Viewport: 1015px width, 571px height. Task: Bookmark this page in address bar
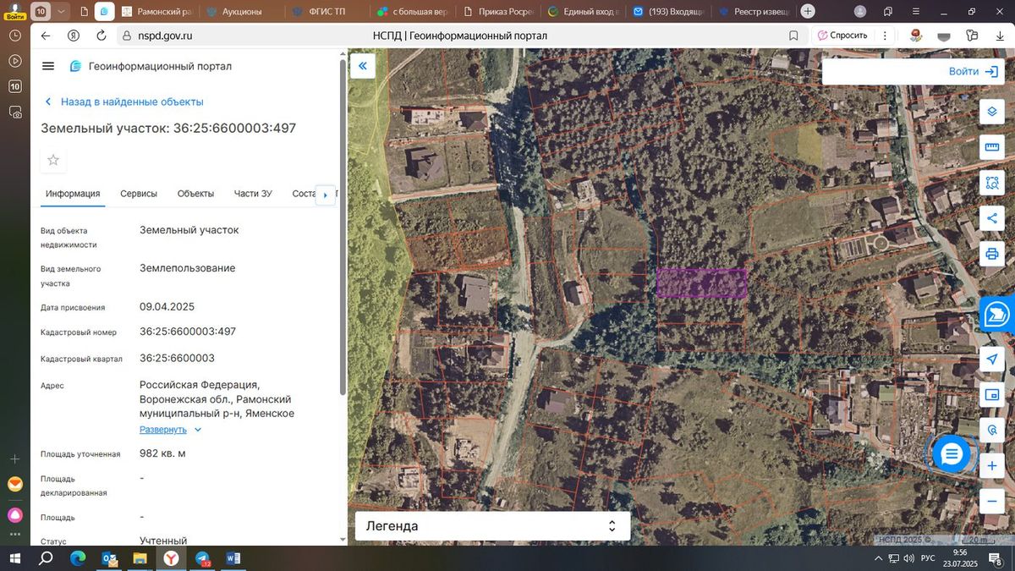pos(793,36)
